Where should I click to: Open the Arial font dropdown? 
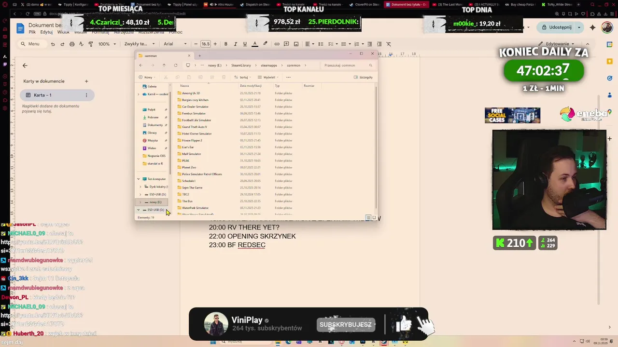coord(175,44)
